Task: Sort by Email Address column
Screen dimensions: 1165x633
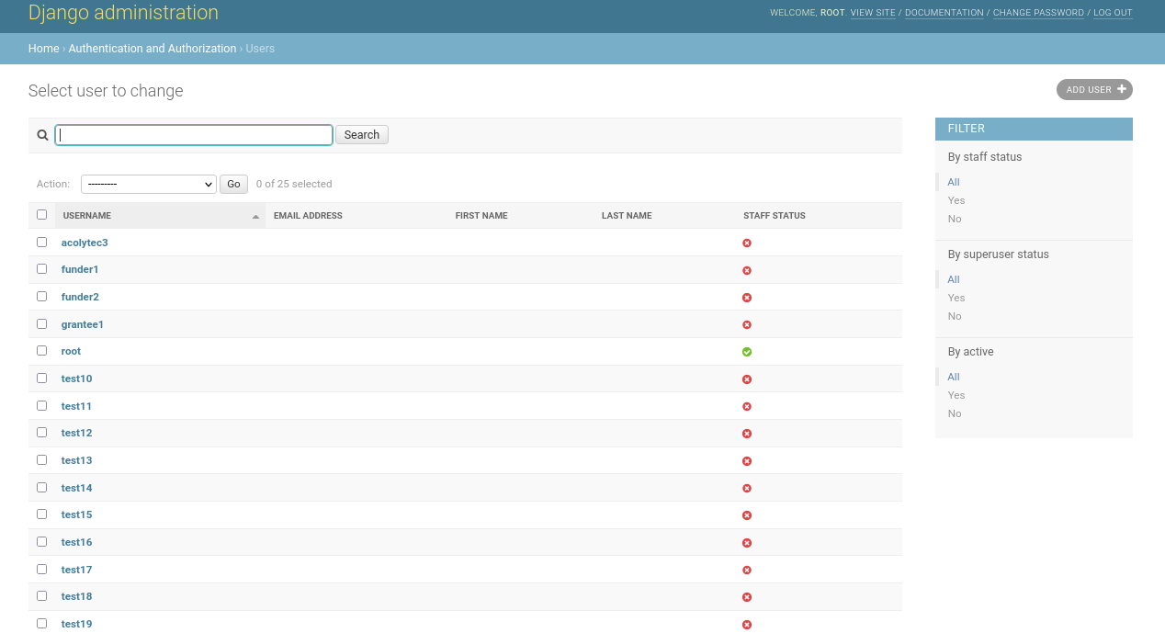Action: pyautogui.click(x=308, y=216)
